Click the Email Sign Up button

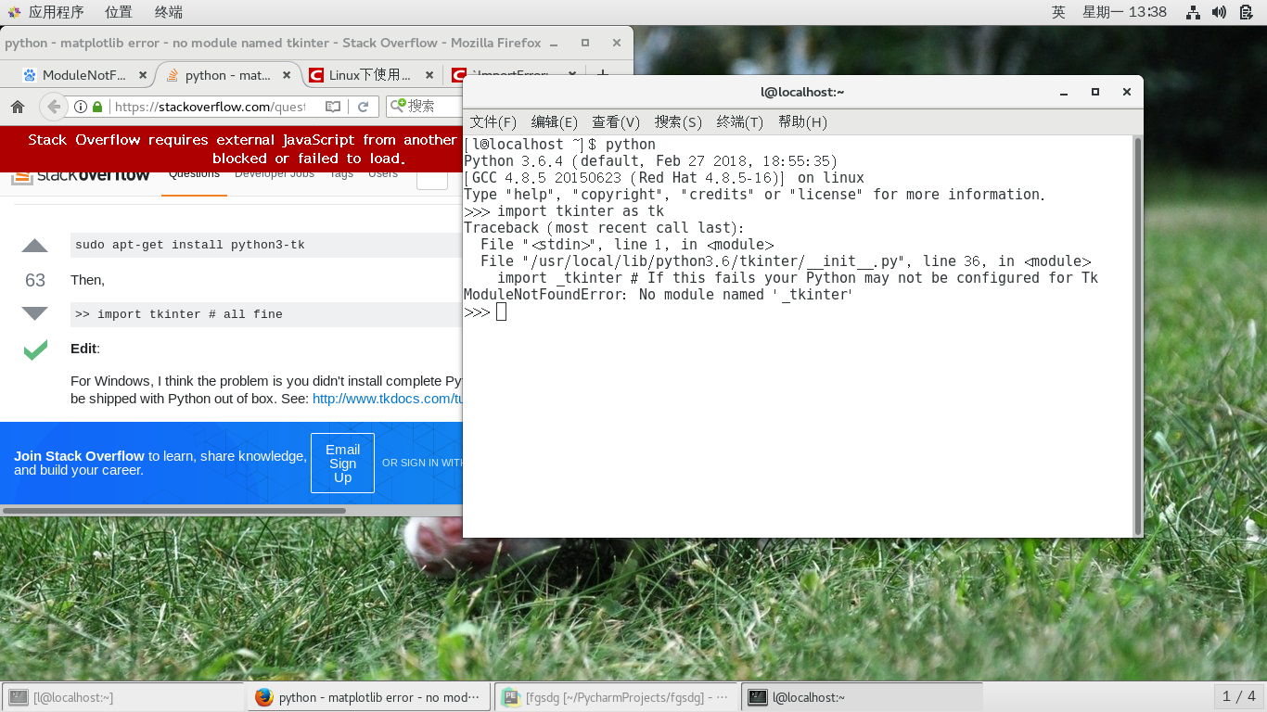342,463
